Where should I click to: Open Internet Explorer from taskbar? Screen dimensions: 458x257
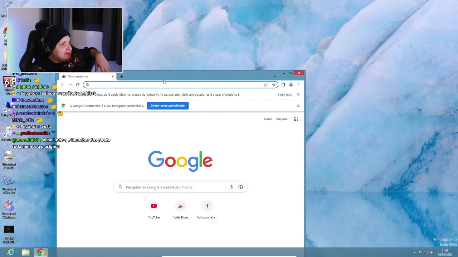pos(11,252)
